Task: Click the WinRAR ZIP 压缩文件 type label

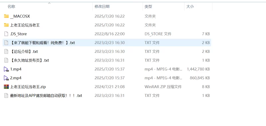Action: point(163,87)
